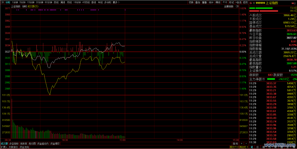Open the 主要指数 selector
This screenshot has width=297, height=149.
pyautogui.click(x=229, y=6)
